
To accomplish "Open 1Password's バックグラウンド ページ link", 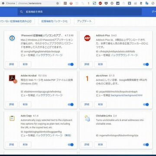I will click(x=49, y=55).
